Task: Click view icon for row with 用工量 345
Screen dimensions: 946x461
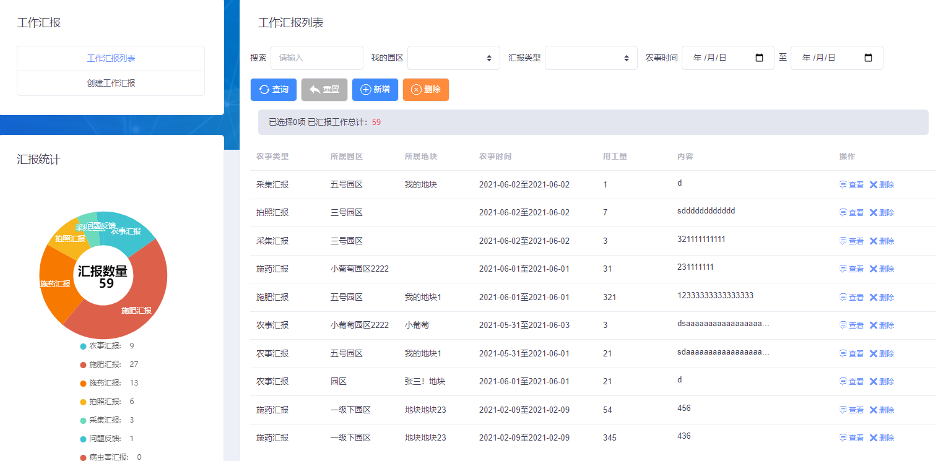Action: click(x=843, y=437)
